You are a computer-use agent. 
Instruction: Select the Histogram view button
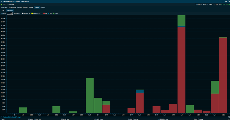[10, 10]
